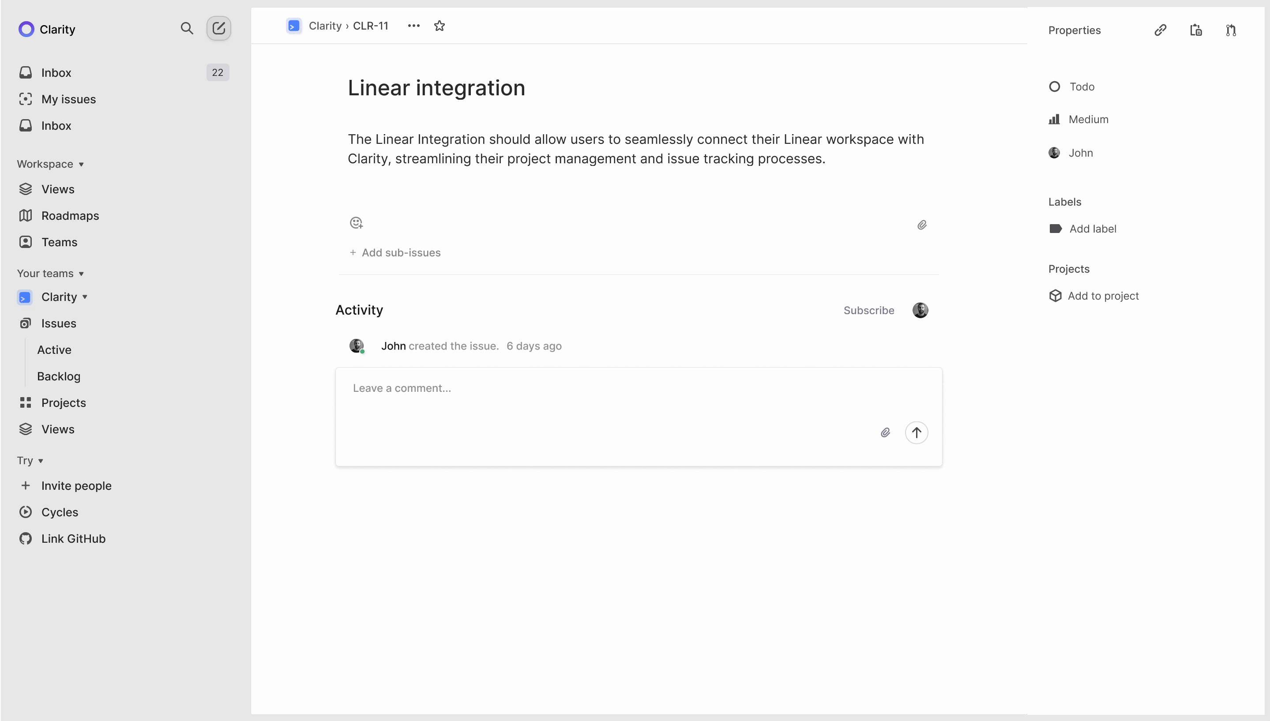1270x721 pixels.
Task: Add issue to a project
Action: tap(1094, 296)
